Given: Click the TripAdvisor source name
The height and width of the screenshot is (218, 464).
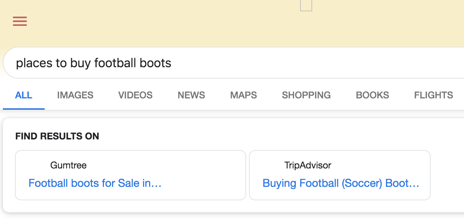Looking at the screenshot, I should click(x=308, y=165).
